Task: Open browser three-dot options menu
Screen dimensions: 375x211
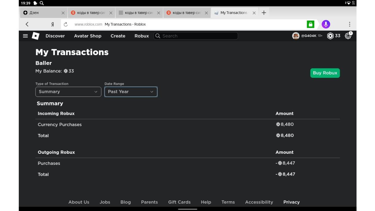Action: point(349,24)
